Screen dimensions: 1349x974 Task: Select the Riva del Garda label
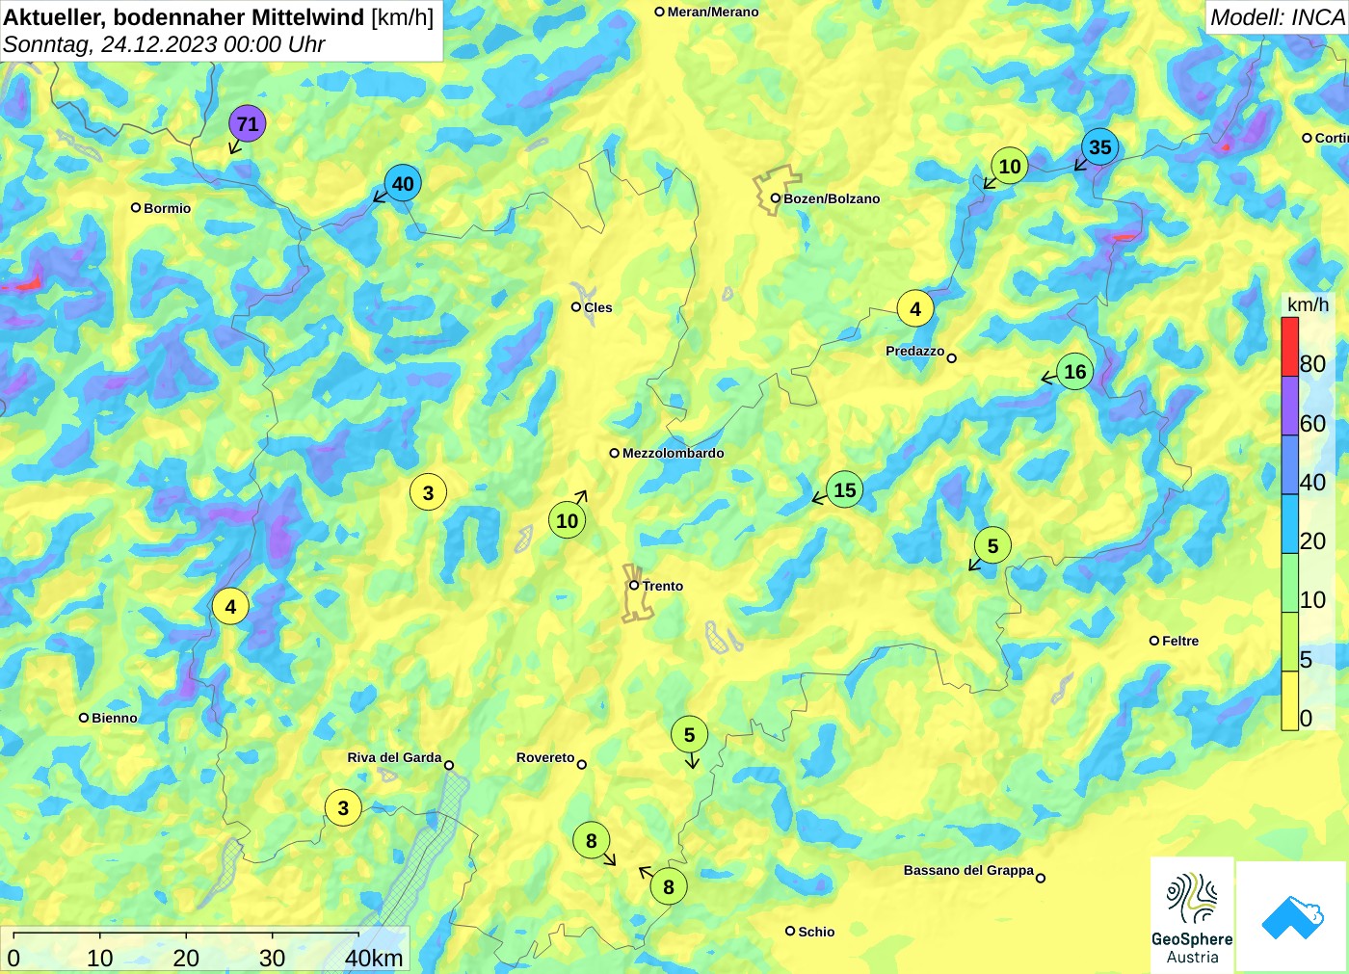(x=395, y=757)
